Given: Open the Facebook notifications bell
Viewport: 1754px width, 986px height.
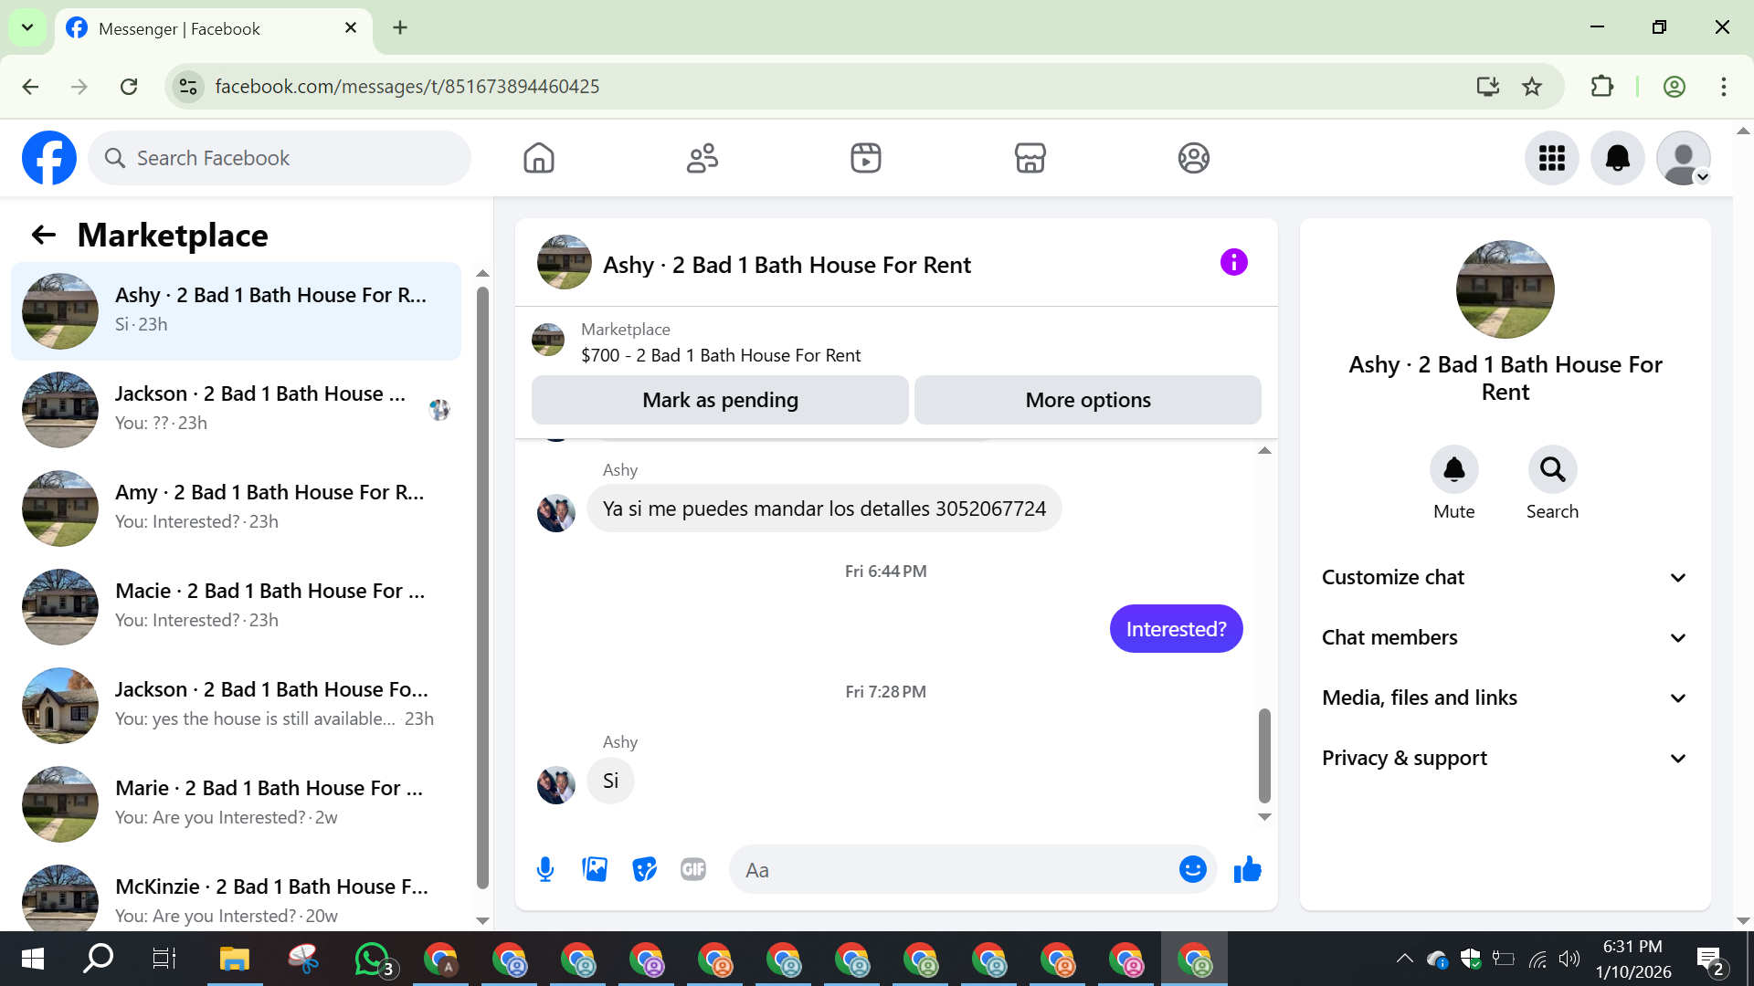Looking at the screenshot, I should click(x=1617, y=158).
